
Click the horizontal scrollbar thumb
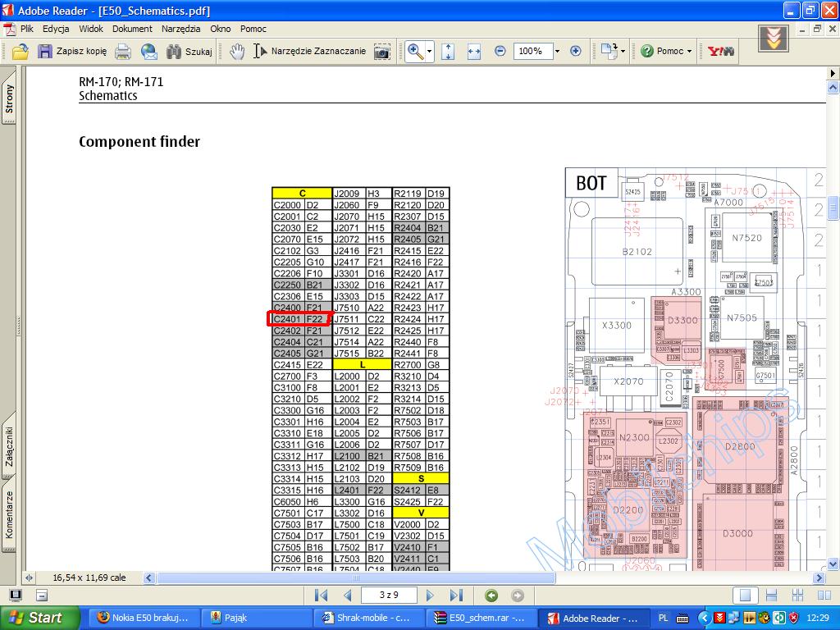tap(356, 578)
